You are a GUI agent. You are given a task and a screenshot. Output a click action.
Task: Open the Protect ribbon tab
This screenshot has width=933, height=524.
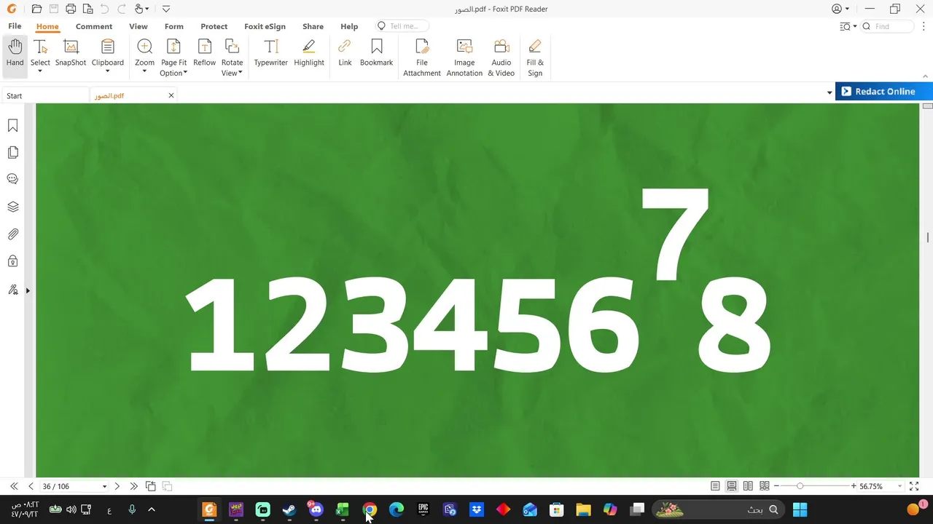click(x=214, y=26)
